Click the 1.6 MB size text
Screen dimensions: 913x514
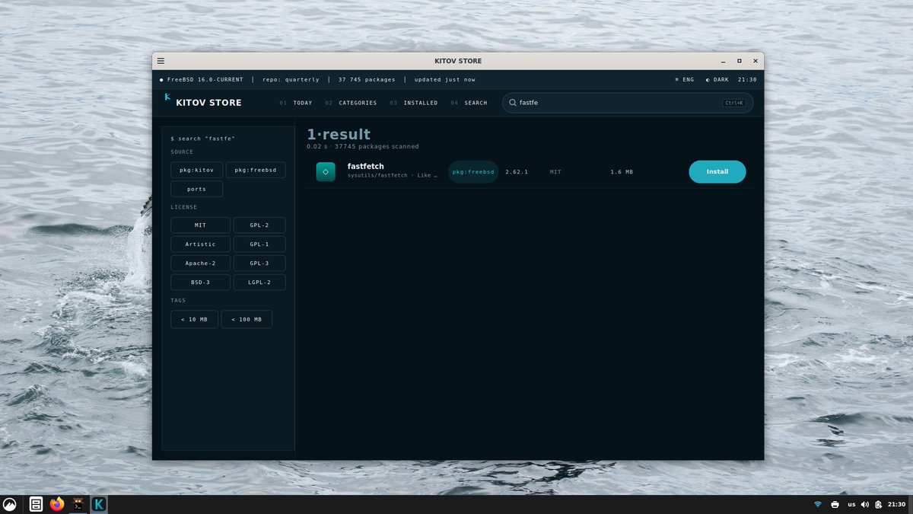[622, 172]
